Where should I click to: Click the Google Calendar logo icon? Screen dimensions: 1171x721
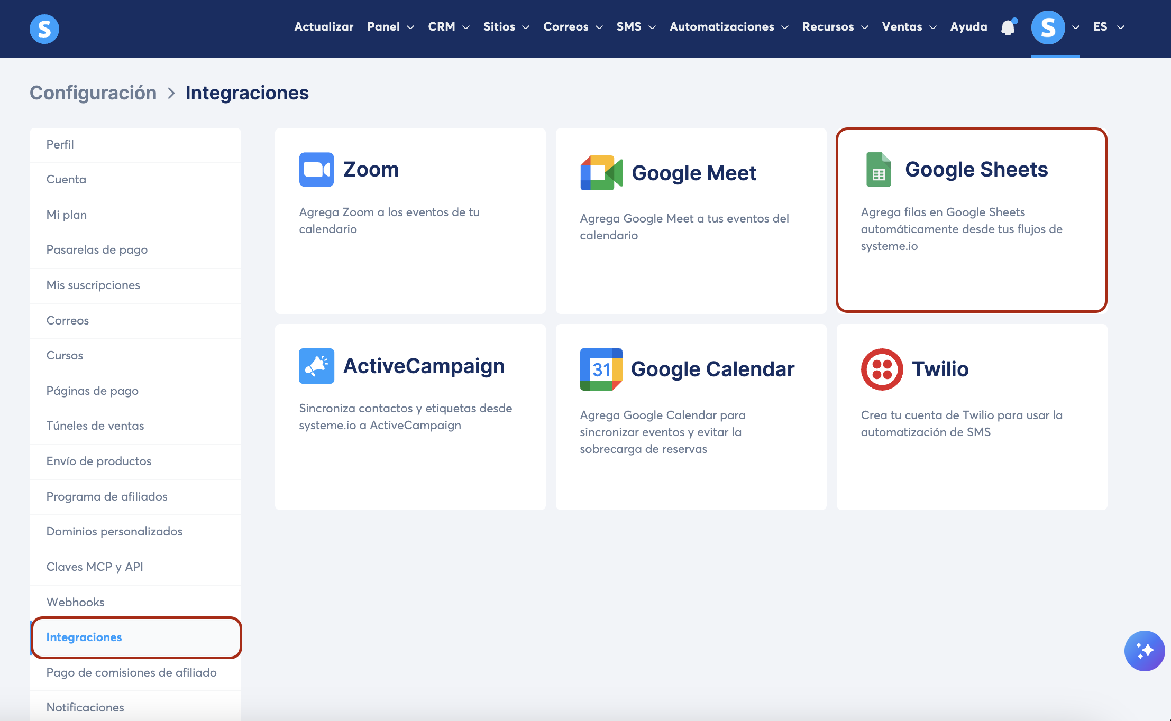[601, 369]
